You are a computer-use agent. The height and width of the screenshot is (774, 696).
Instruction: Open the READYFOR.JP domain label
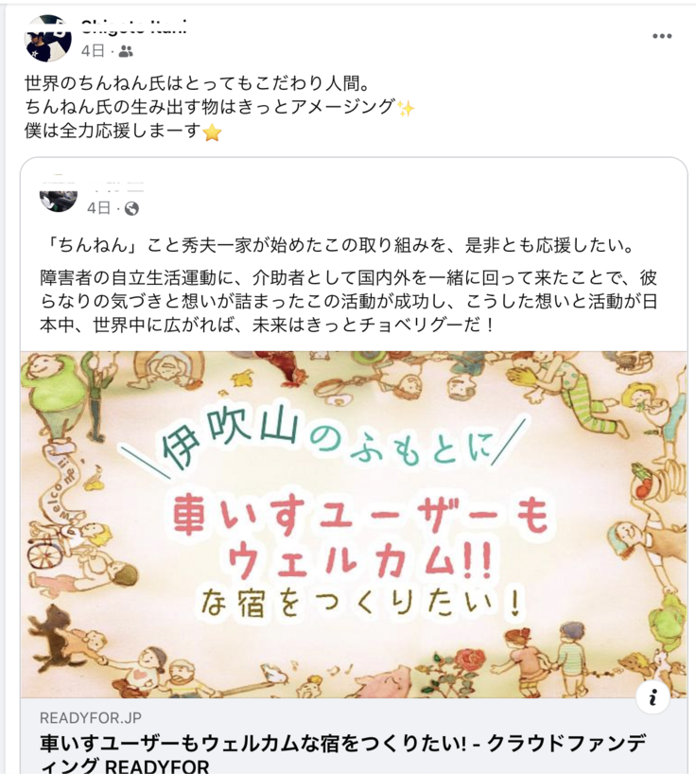(x=90, y=718)
